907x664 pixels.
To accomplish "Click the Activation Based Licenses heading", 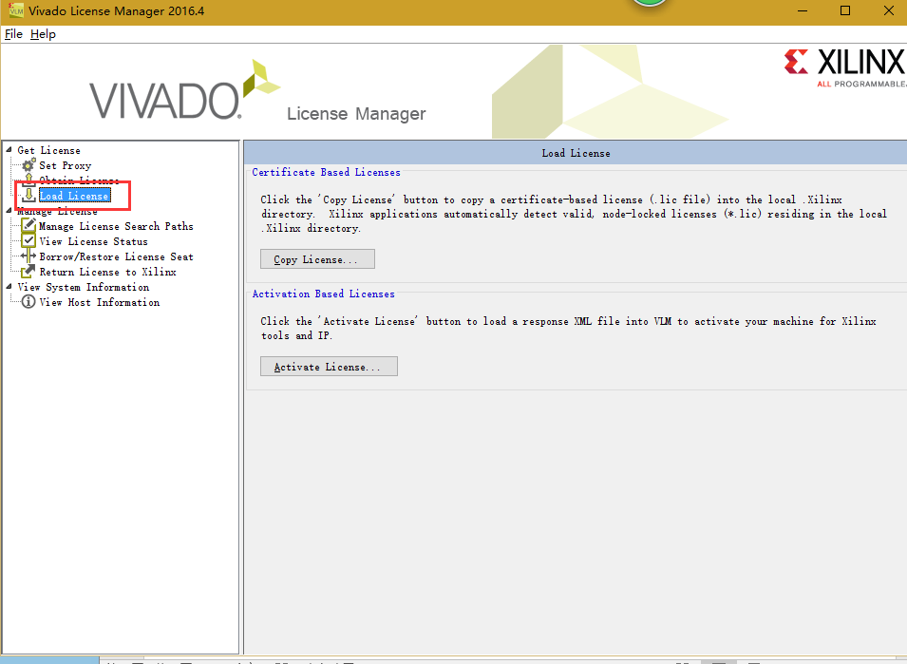I will 323,294.
